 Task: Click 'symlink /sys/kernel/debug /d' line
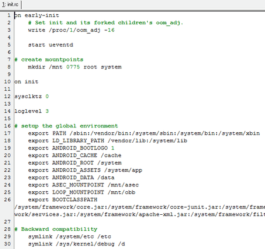(x=77, y=244)
